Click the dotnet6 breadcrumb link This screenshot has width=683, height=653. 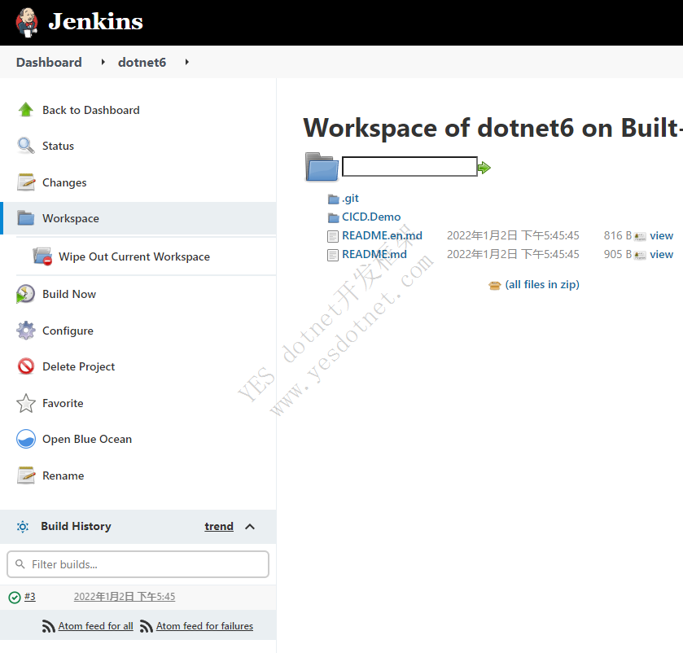point(142,62)
